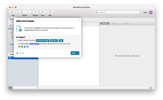The width and height of the screenshot is (163, 100).
Task: Open the Filter dropdown in sidebar
Action: click(x=11, y=54)
